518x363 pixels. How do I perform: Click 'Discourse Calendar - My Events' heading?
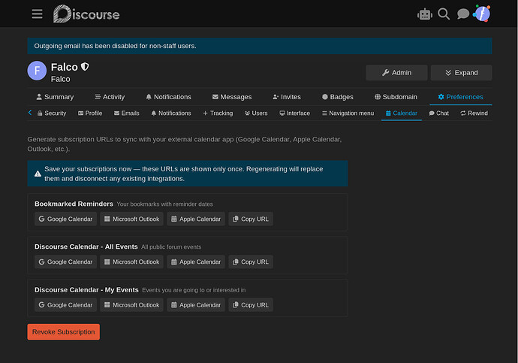(x=86, y=290)
